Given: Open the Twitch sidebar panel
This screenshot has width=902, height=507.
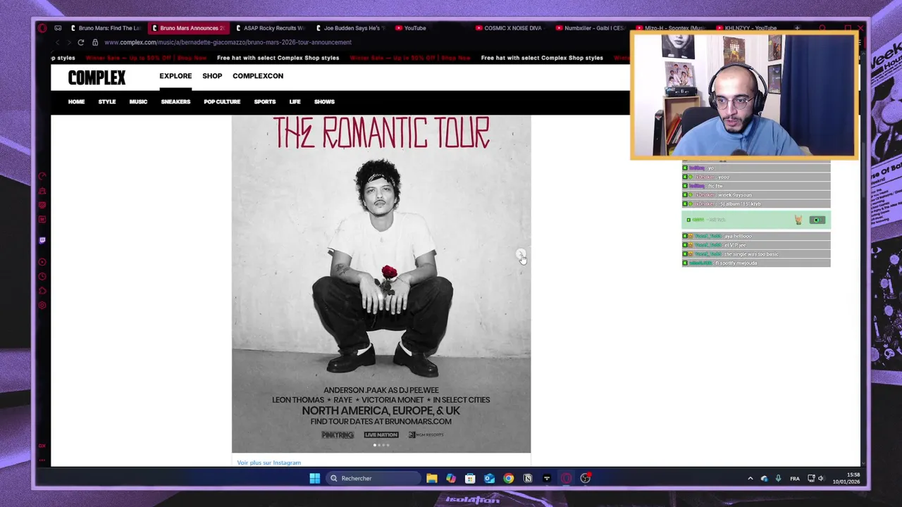Looking at the screenshot, I should pos(42,240).
